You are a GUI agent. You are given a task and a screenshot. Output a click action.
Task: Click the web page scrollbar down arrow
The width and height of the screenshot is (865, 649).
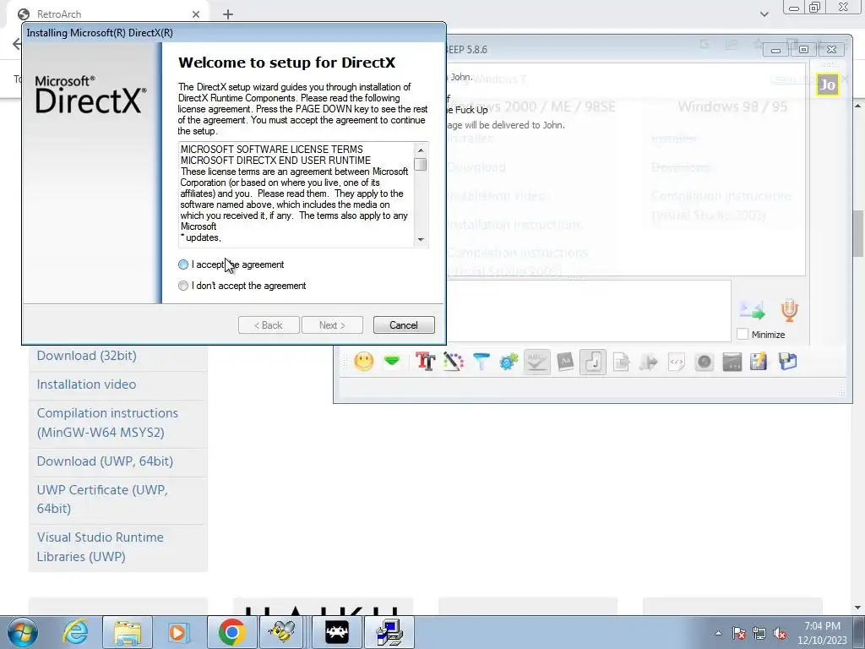[858, 608]
